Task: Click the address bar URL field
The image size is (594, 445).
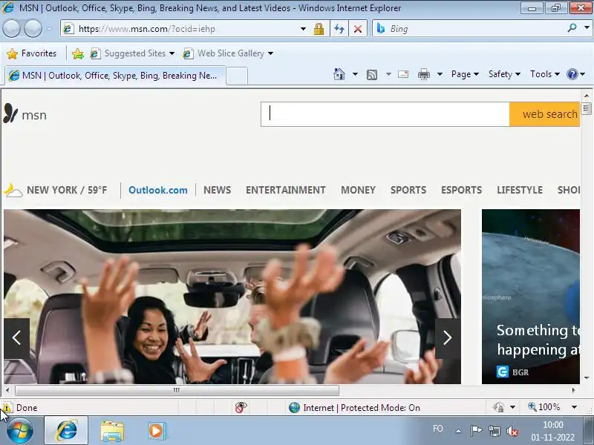Action: tap(180, 29)
